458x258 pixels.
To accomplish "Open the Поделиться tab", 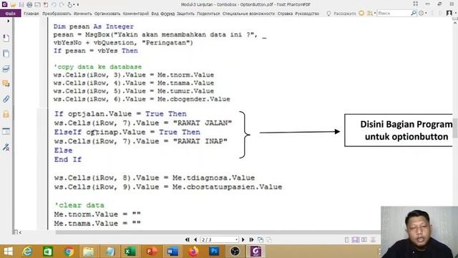I will 208,14.
